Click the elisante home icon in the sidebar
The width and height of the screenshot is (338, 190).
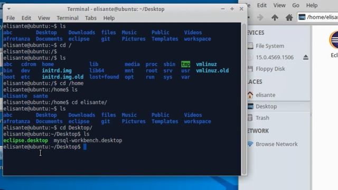[250, 95]
